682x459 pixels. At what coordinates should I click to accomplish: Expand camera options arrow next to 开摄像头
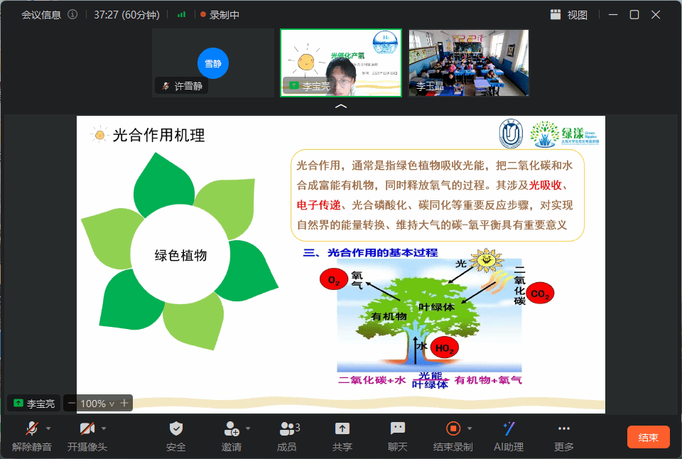pos(104,428)
